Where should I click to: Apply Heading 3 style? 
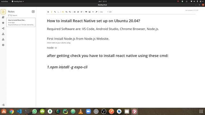click(x=70, y=12)
